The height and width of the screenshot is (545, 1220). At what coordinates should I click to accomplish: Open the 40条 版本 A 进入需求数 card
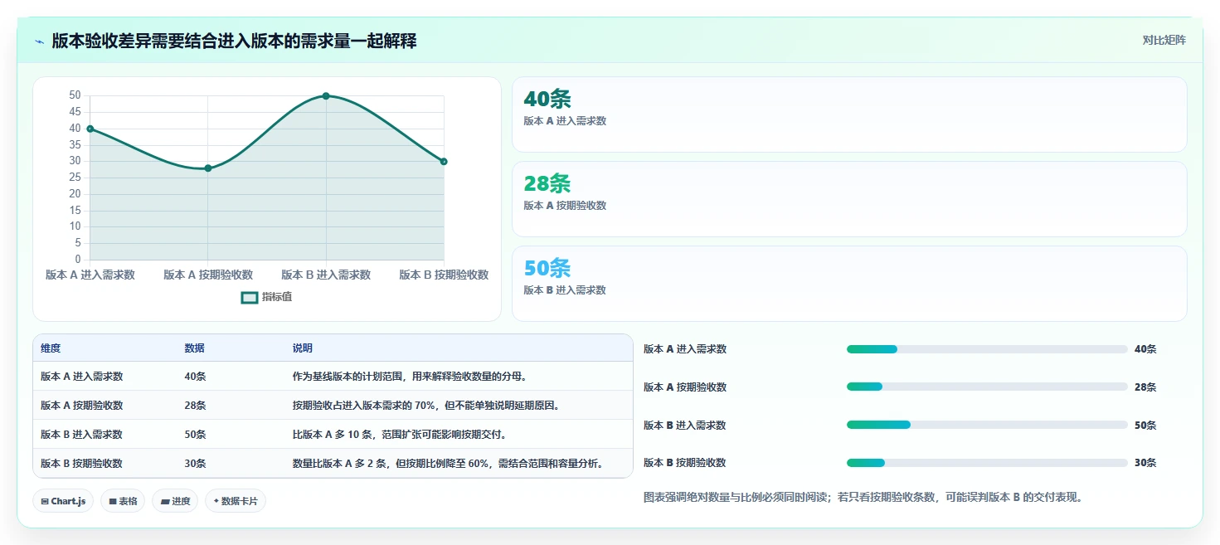point(849,114)
